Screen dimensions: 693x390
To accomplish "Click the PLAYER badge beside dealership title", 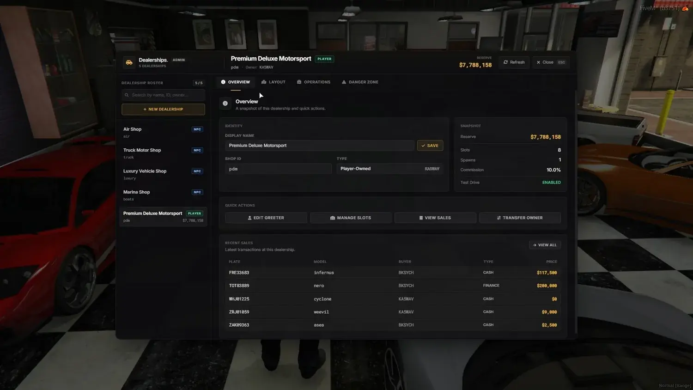I will click(x=324, y=59).
